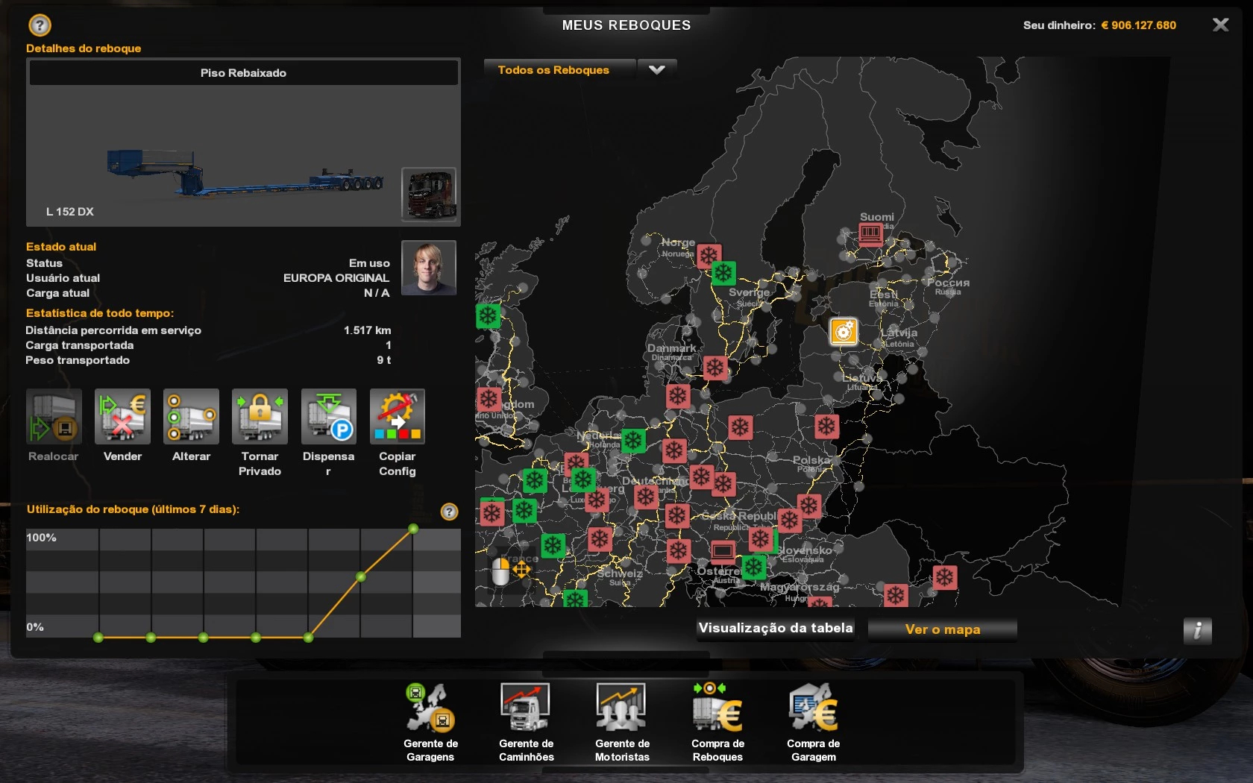
Task: Click the orange selected garage marker on map
Action: pos(844,331)
